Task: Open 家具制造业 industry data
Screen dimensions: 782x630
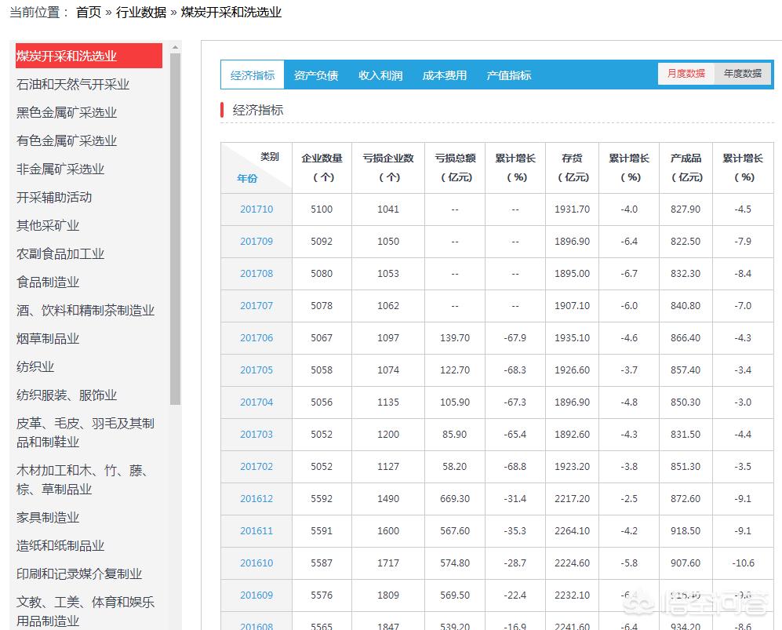Action: (48, 517)
